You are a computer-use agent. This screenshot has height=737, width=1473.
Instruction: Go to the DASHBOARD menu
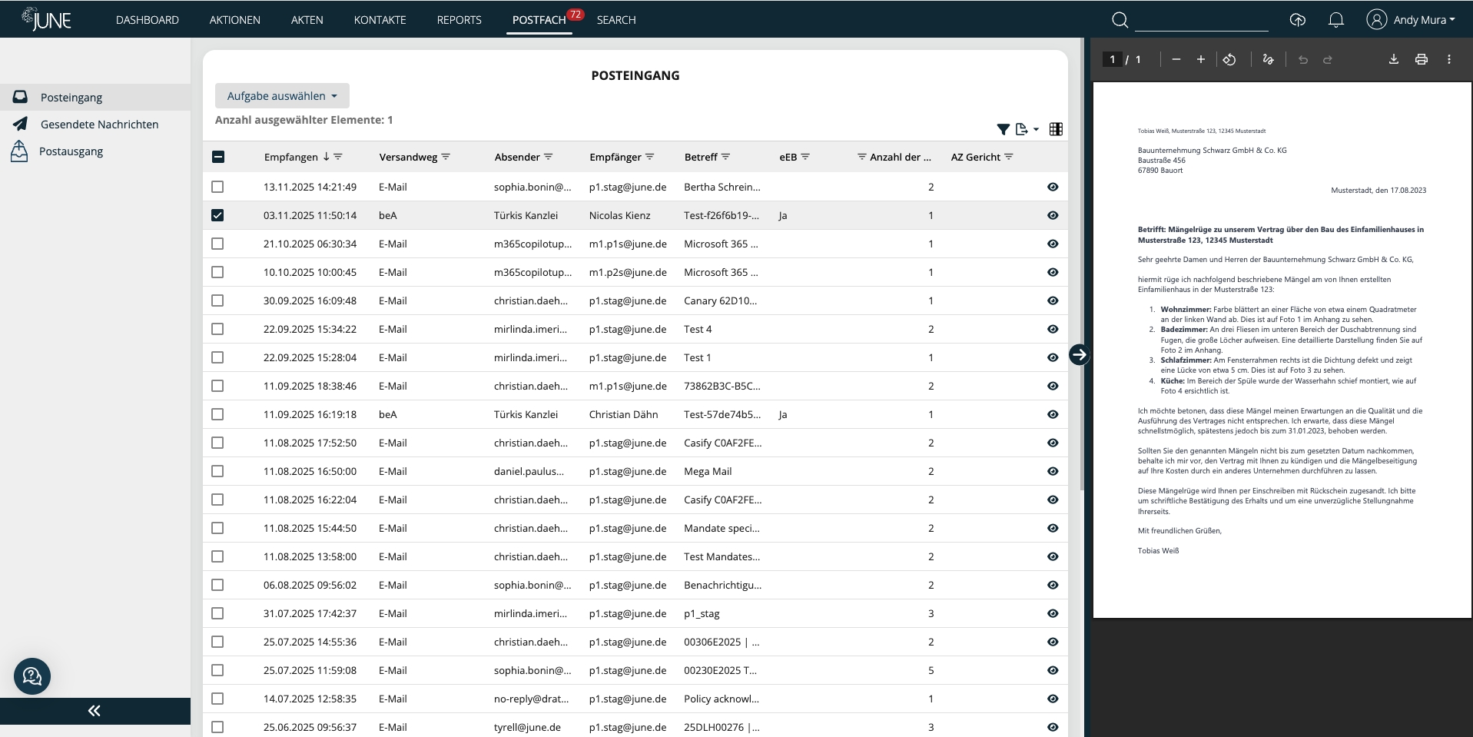pyautogui.click(x=147, y=19)
